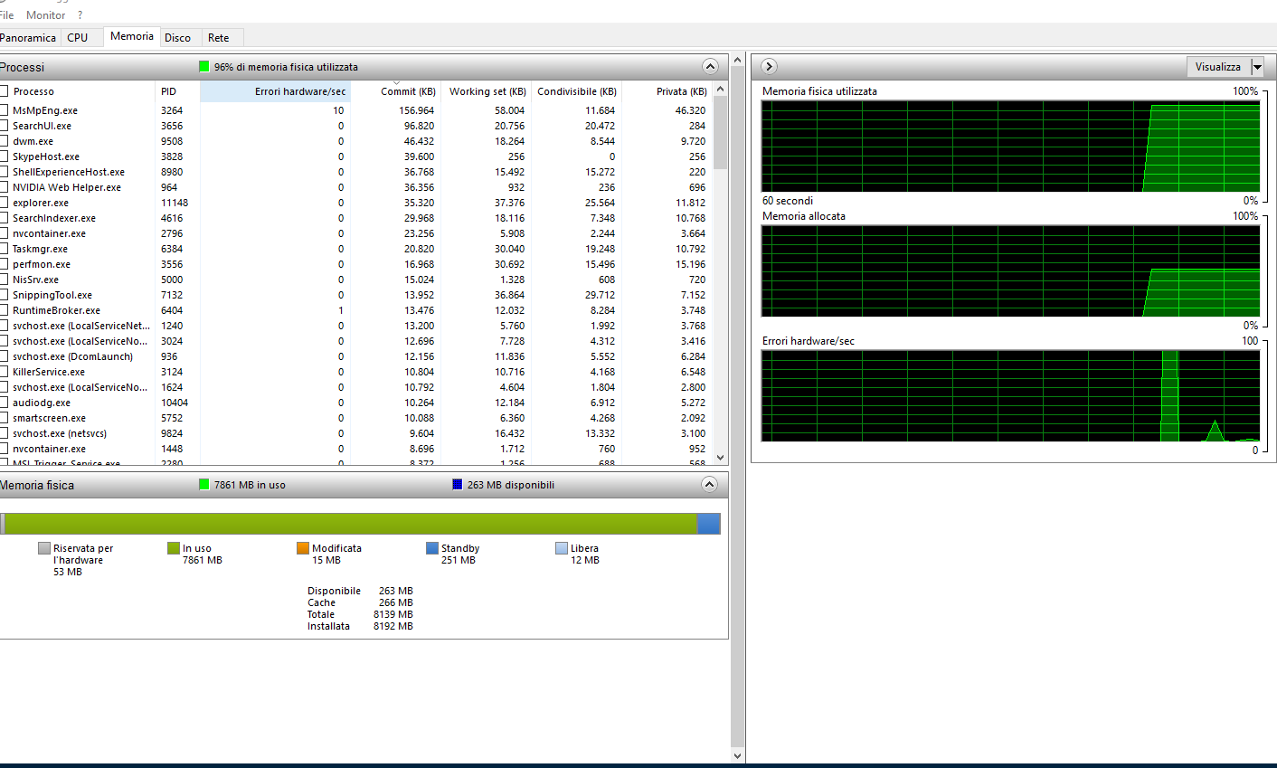Open the Monitor menu

[46, 15]
